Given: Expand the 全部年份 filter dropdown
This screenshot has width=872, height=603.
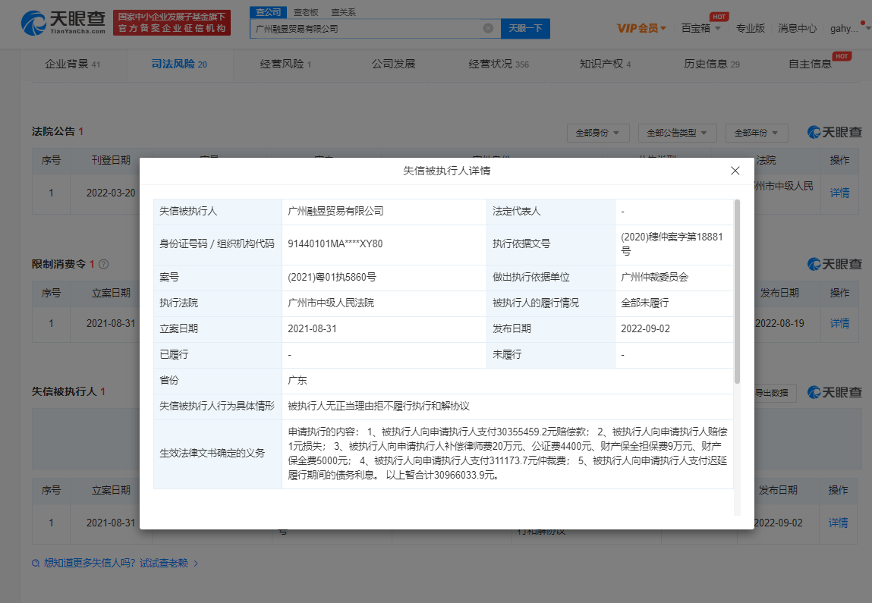Looking at the screenshot, I should [757, 133].
